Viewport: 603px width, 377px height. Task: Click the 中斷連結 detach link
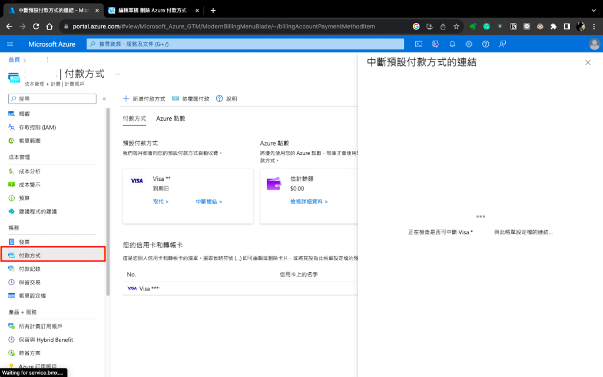pyautogui.click(x=209, y=201)
